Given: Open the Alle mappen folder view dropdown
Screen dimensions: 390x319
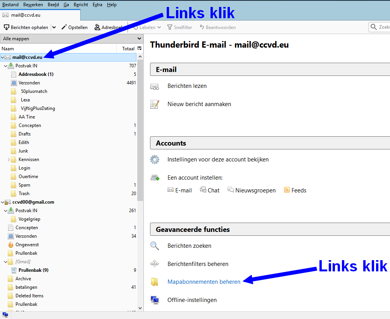Looking at the screenshot, I should click(71, 39).
